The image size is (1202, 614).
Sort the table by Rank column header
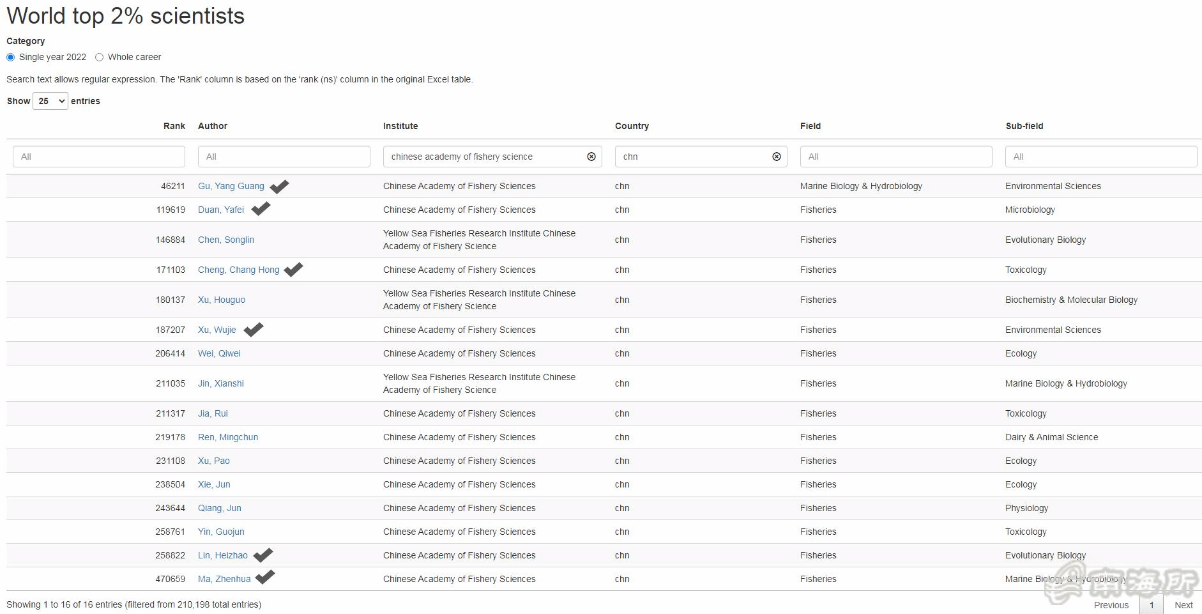(x=174, y=126)
